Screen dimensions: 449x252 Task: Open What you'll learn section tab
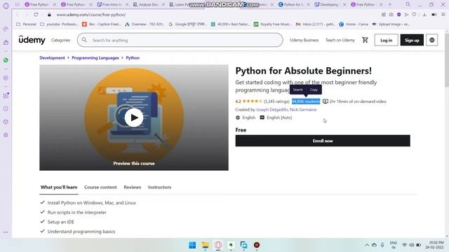[x=59, y=188]
